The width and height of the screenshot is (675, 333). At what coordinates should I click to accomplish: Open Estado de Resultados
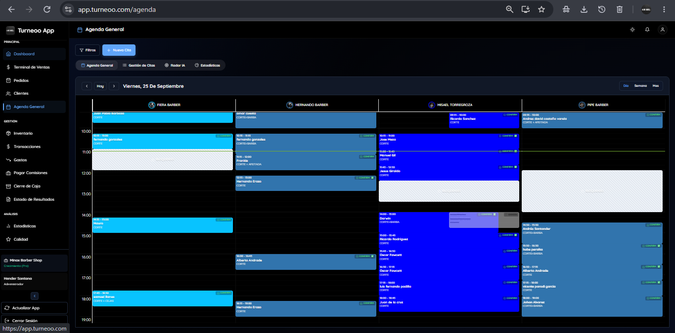(x=34, y=199)
